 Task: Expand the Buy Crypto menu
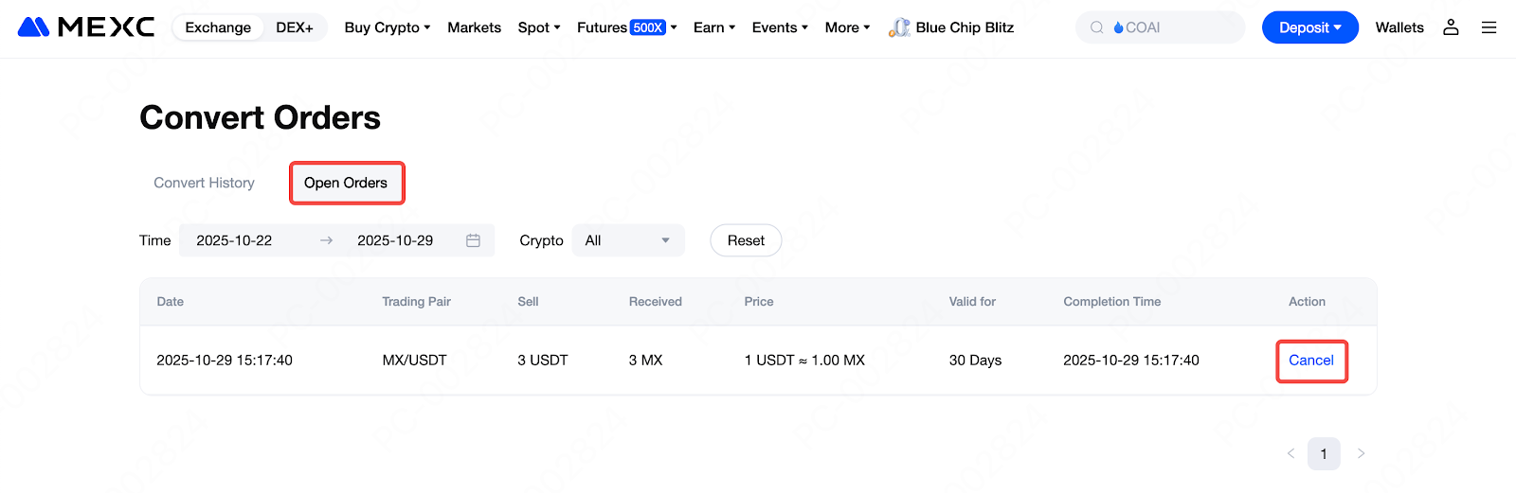tap(387, 27)
